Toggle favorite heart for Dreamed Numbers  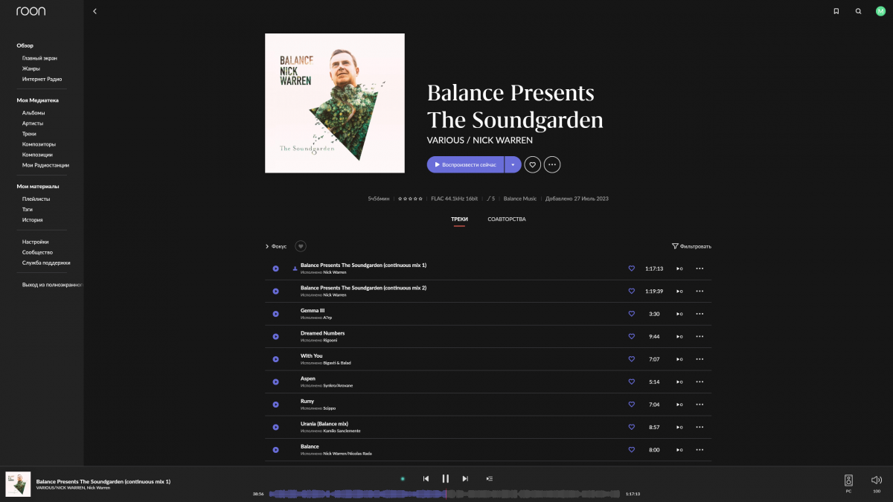point(632,336)
